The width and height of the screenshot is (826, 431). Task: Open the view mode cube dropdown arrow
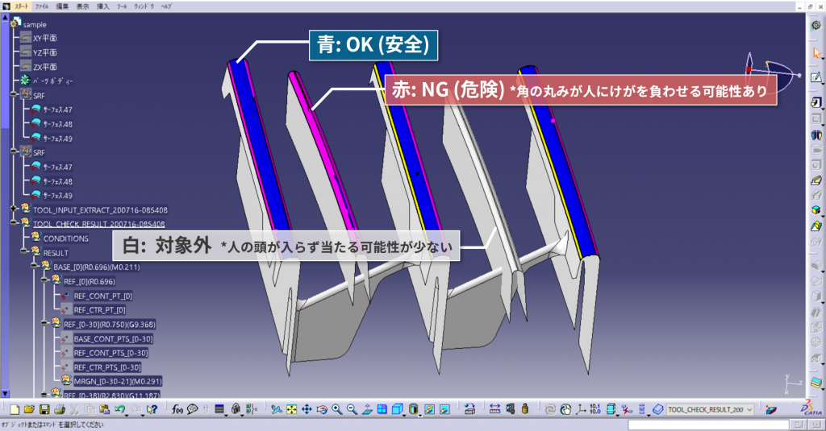pos(404,415)
